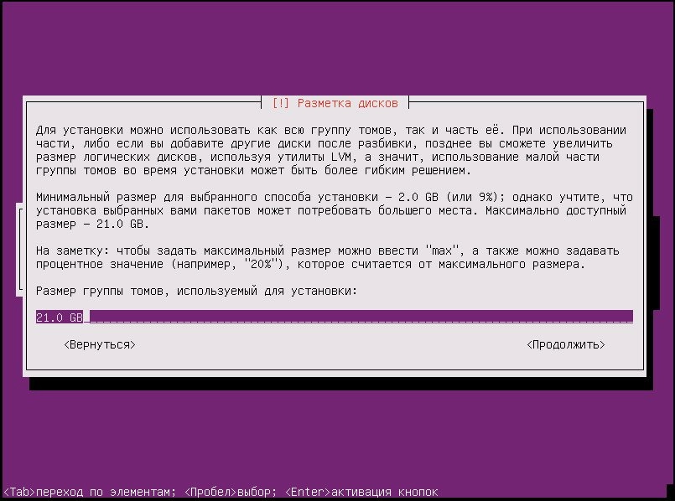Image resolution: width=675 pixels, height=501 pixels.
Task: Click the "20%" example in the note
Action: [x=258, y=264]
